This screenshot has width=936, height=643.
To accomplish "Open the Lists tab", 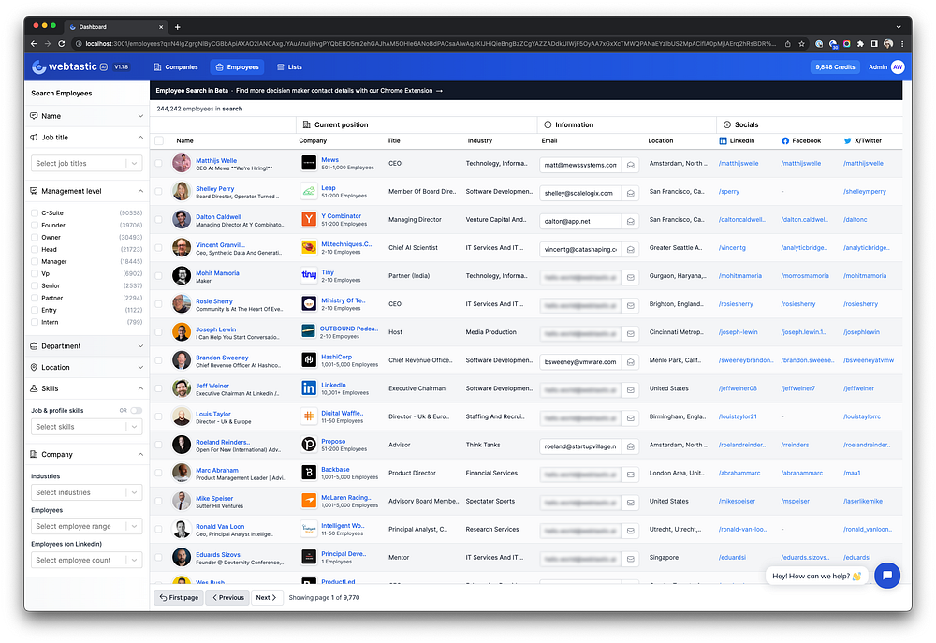I will (x=289, y=66).
